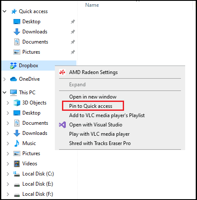The image size is (197, 200).
Task: Click the Dropbox icon in the navigation pane
Action: click(x=13, y=66)
